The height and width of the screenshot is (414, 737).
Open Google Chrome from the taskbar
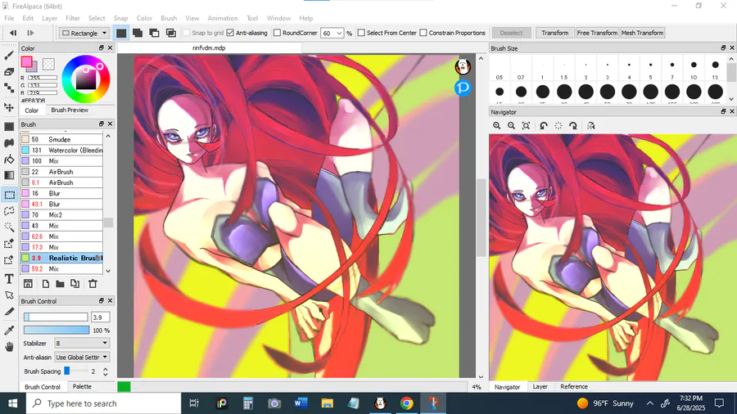click(x=407, y=403)
